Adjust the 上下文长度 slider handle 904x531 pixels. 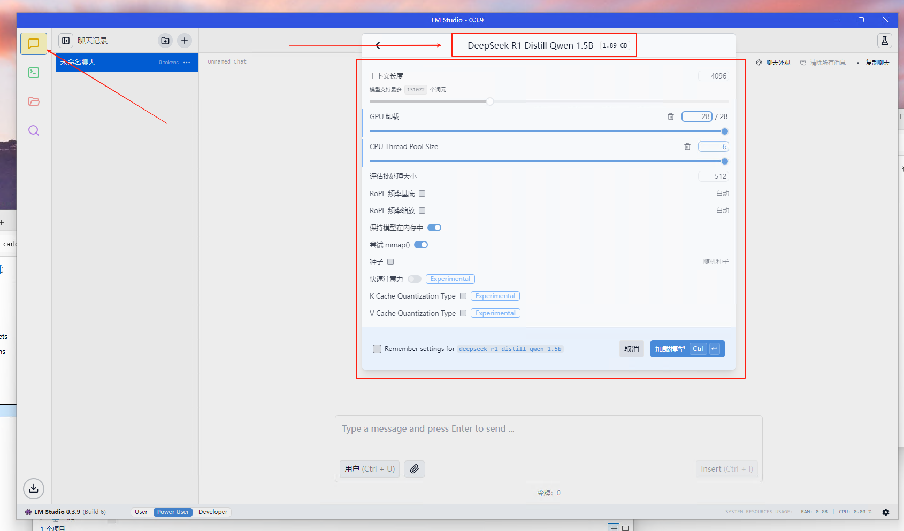pos(490,101)
